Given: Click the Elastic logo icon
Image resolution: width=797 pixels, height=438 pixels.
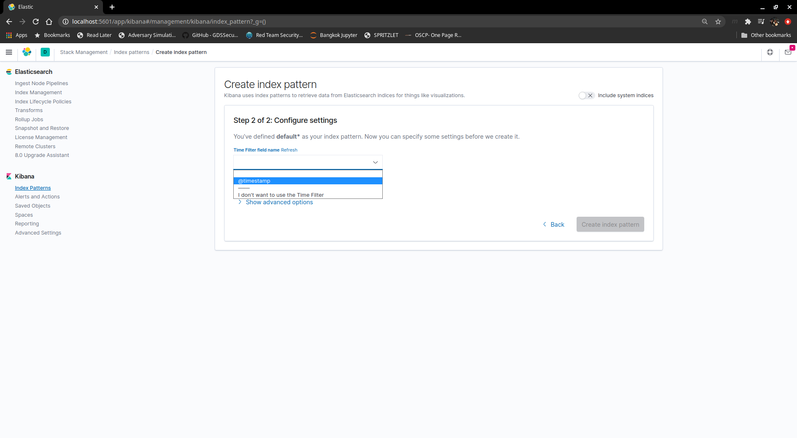Looking at the screenshot, I should tap(27, 52).
